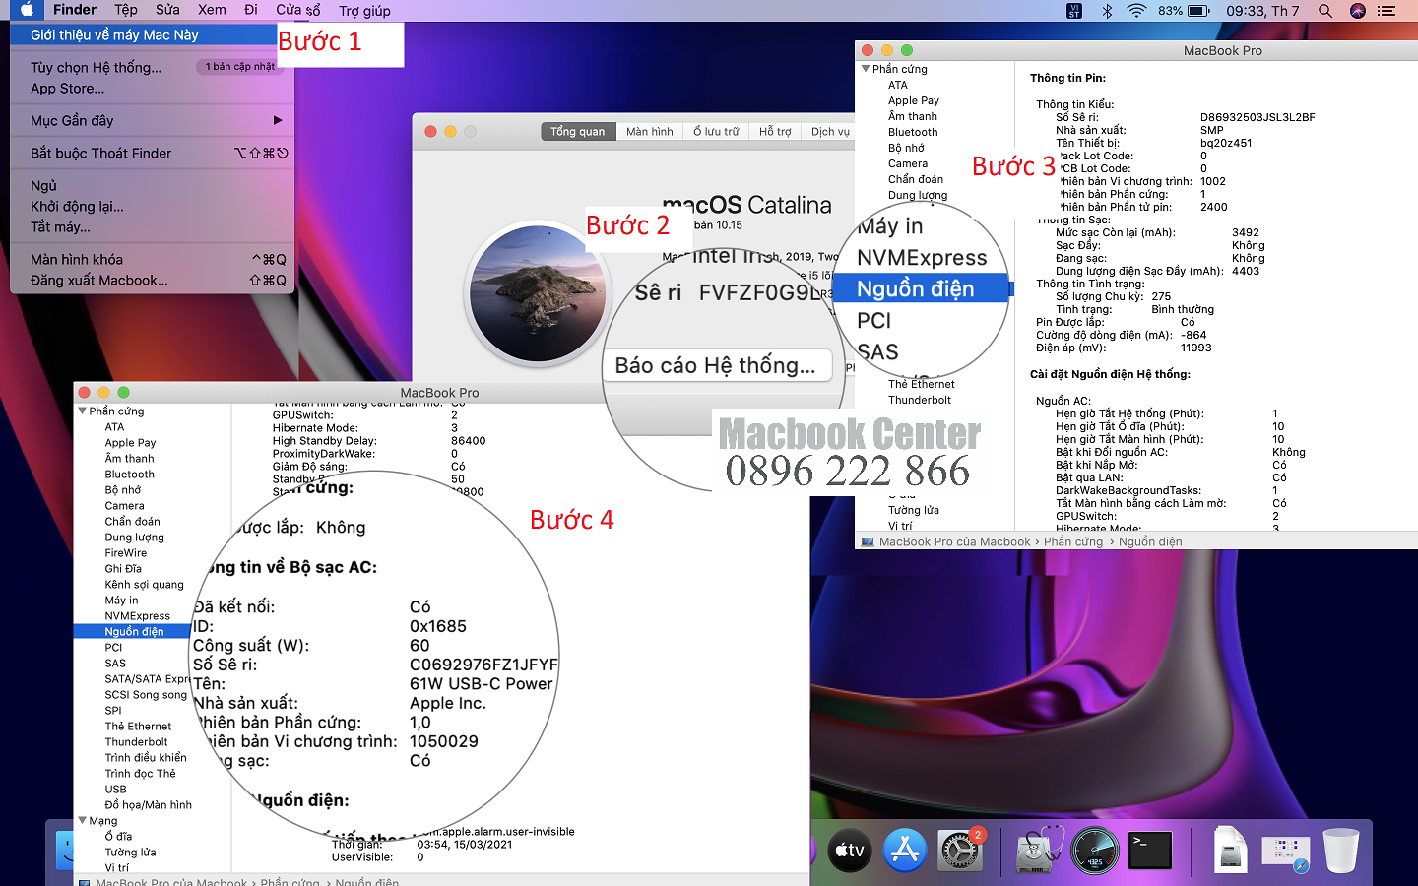Select Ổ đĩa under Mạng
1418x886 pixels.
pyautogui.click(x=118, y=836)
